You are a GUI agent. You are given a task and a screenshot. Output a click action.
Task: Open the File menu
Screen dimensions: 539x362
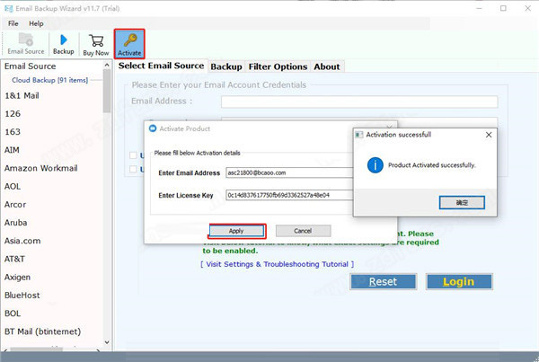[13, 22]
